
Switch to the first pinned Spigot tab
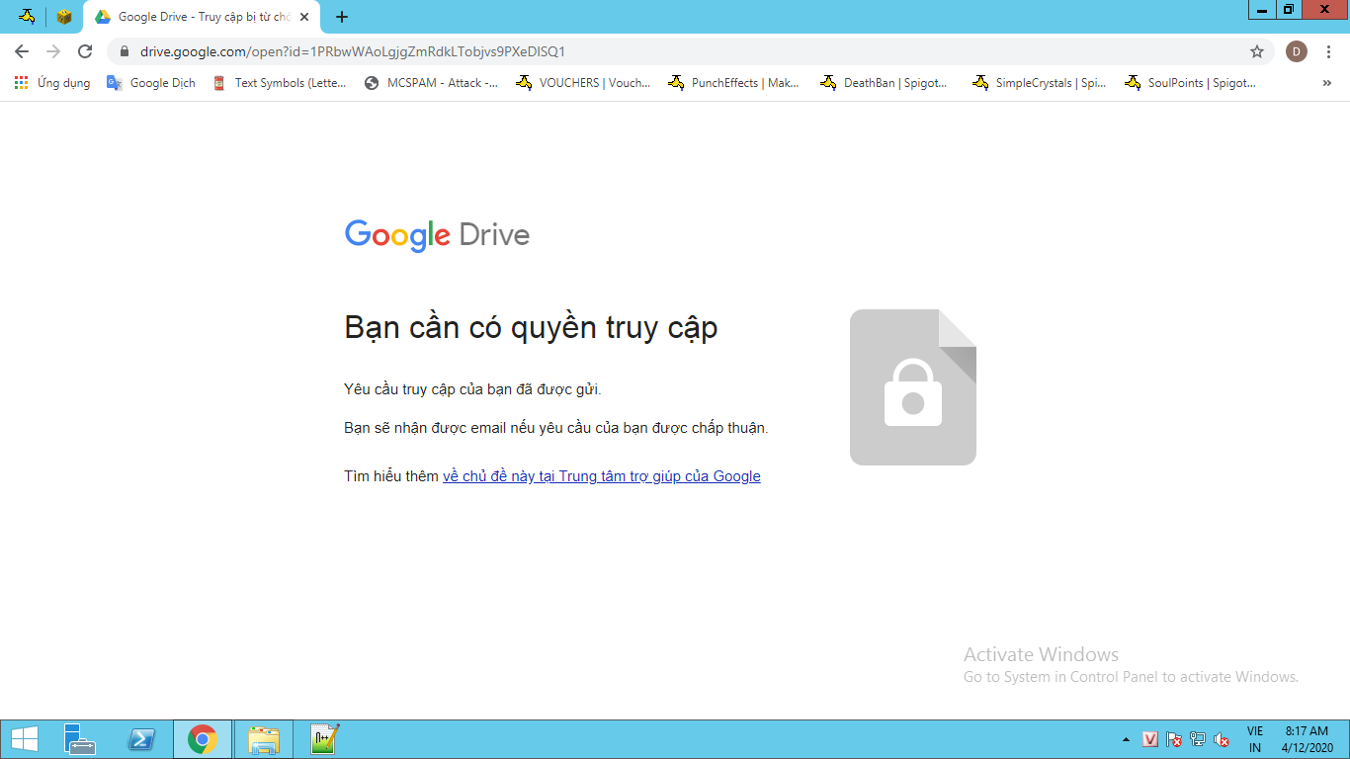click(27, 17)
